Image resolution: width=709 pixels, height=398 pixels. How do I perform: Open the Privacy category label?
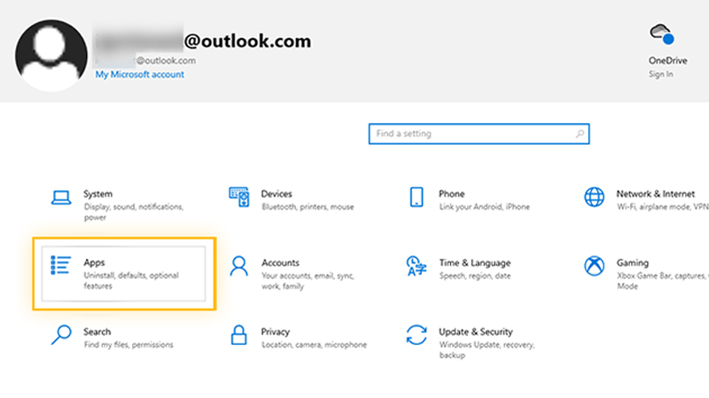pyautogui.click(x=275, y=332)
